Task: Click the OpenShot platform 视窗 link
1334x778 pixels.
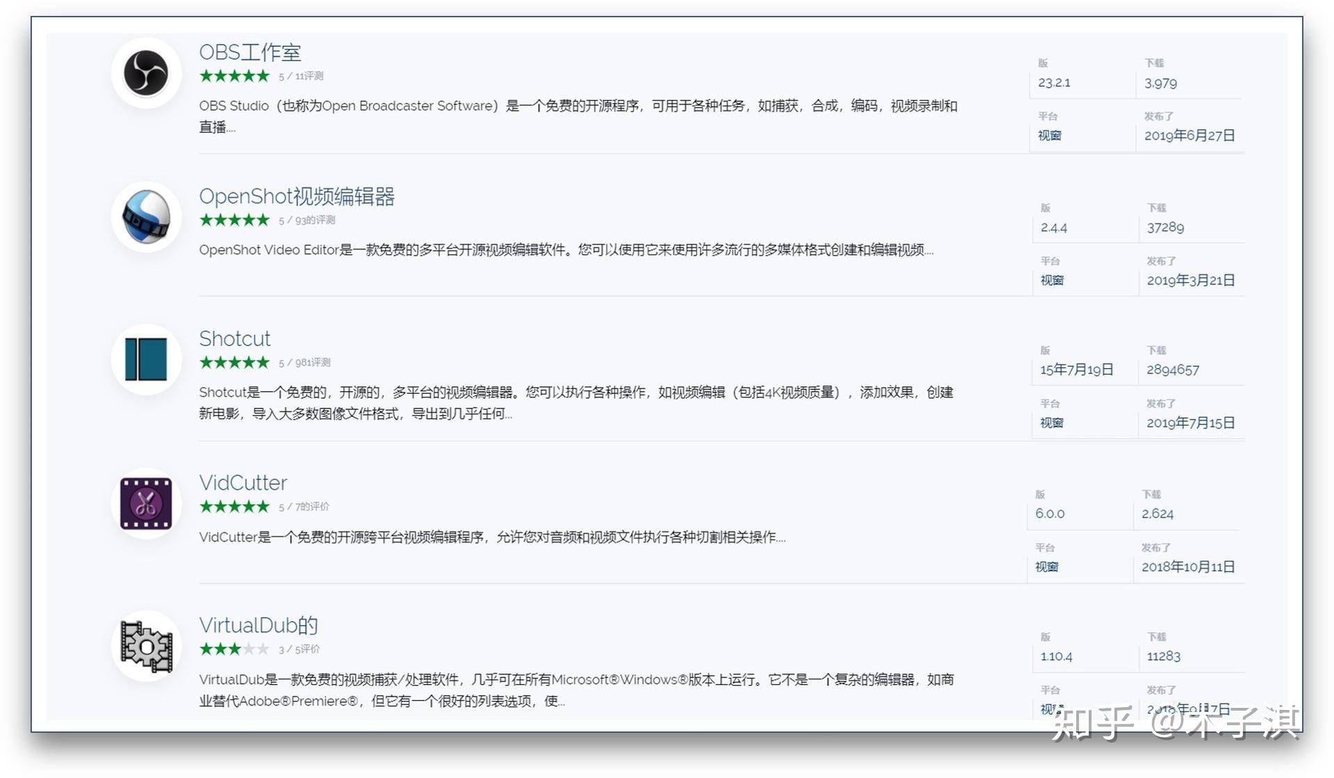Action: tap(1052, 280)
